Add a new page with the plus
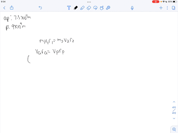 161,8
